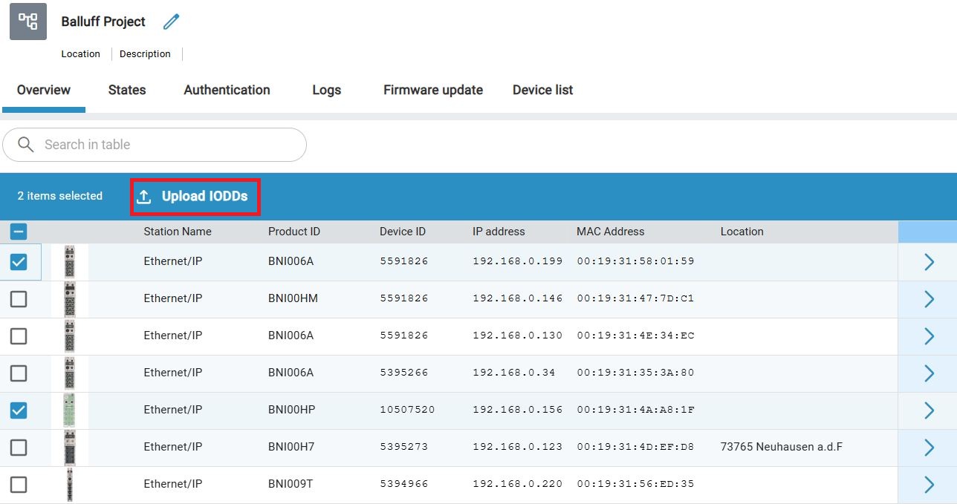Click Device ID 5395273
The width and height of the screenshot is (957, 504).
(x=404, y=447)
